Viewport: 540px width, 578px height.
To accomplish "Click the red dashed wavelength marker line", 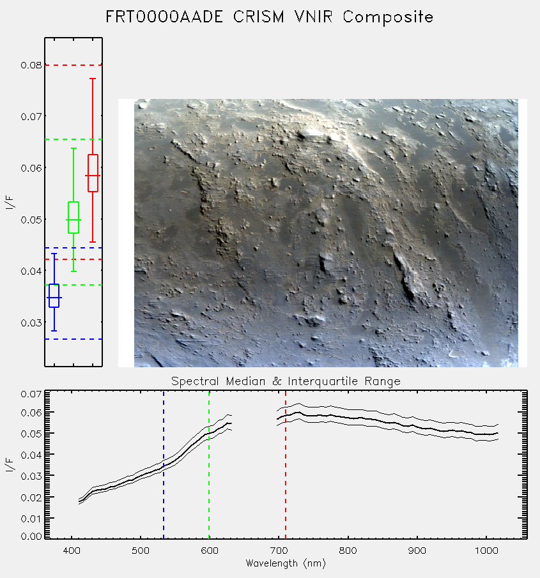I will tap(286, 466).
